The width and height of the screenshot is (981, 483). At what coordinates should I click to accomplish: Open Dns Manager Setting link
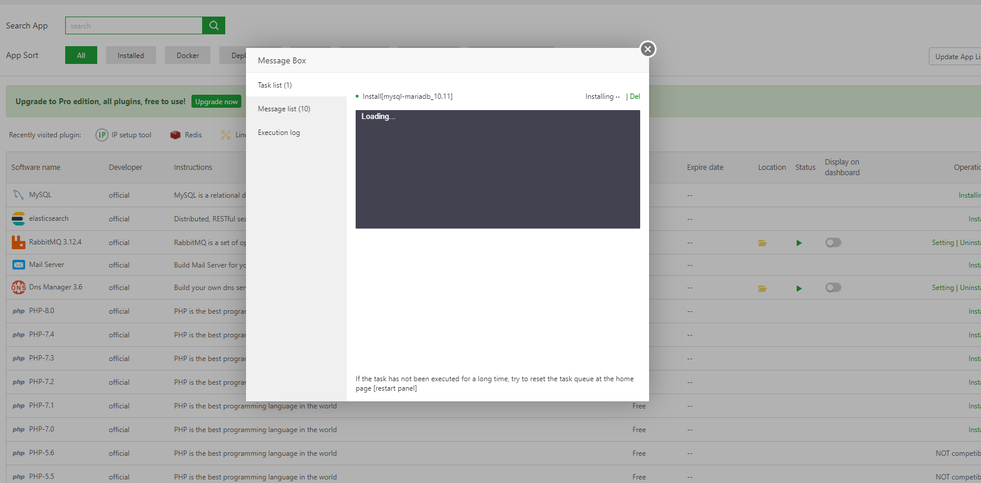pos(943,288)
